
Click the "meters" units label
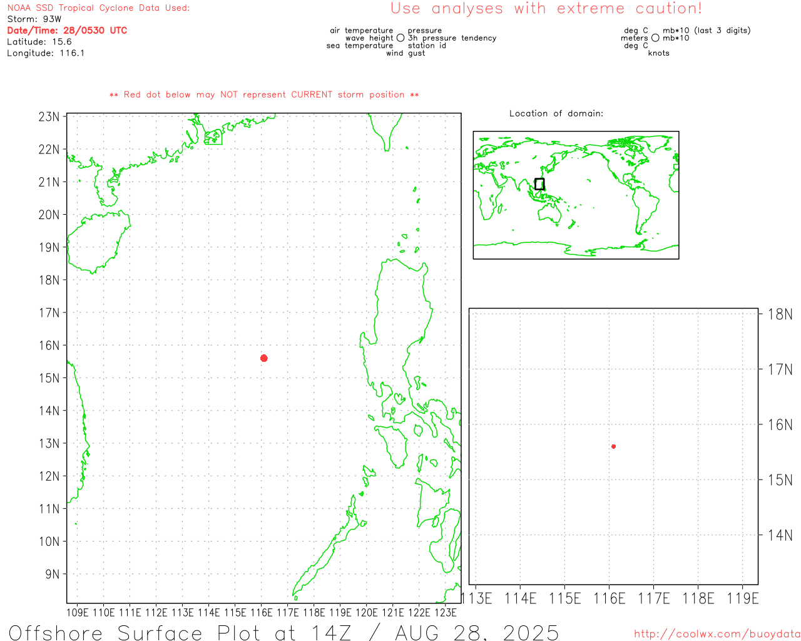pos(635,38)
